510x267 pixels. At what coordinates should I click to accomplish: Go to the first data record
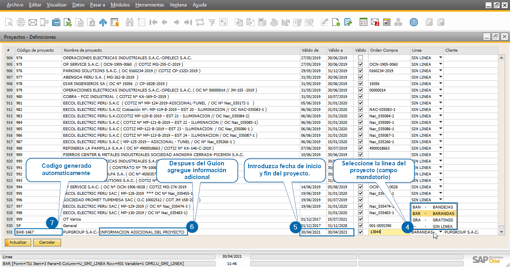click(x=153, y=22)
